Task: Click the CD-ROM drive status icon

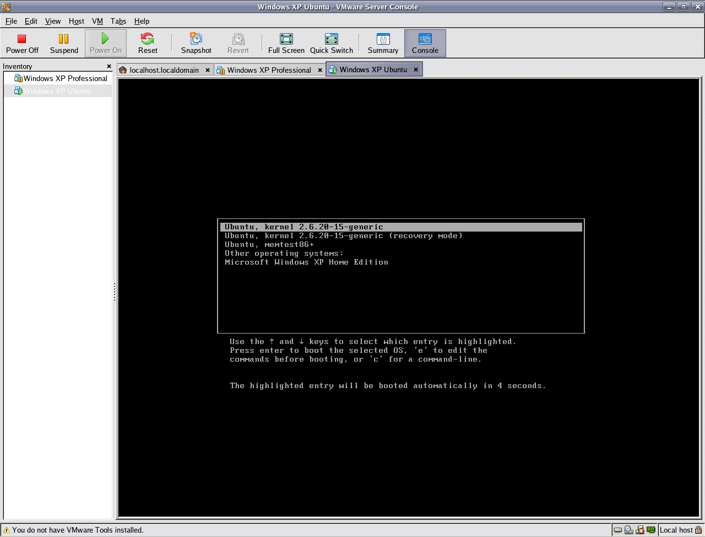Action: pyautogui.click(x=629, y=530)
